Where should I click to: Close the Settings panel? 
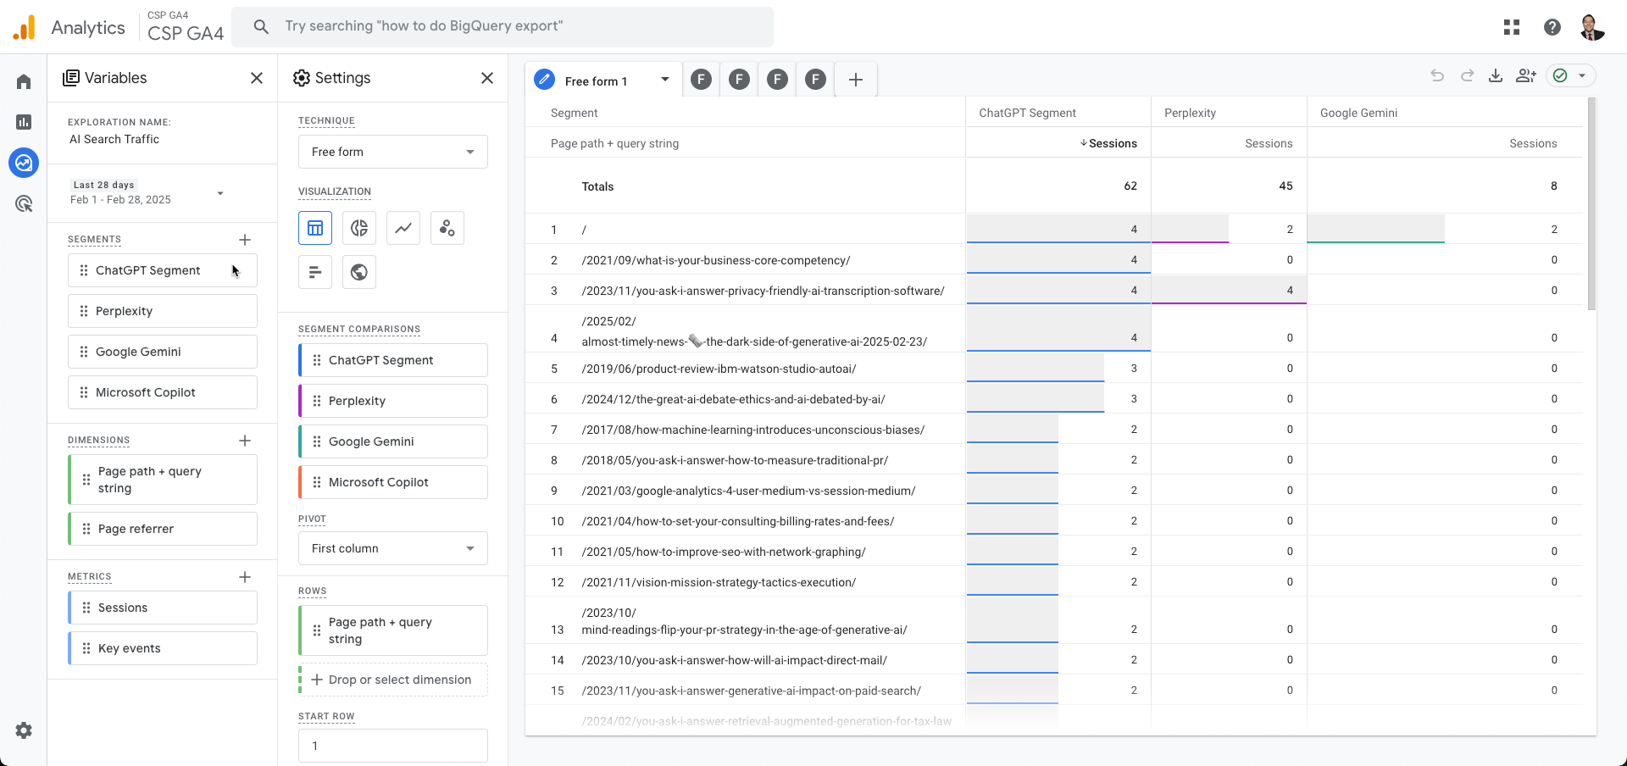click(x=487, y=78)
